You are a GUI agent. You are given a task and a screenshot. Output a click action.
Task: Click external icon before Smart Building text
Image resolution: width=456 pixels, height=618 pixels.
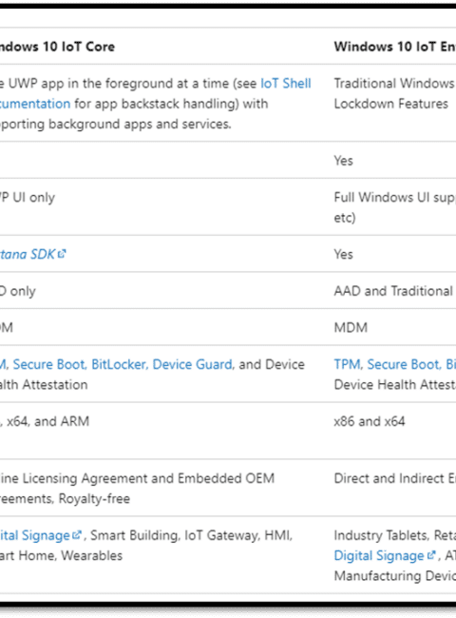pos(77,535)
